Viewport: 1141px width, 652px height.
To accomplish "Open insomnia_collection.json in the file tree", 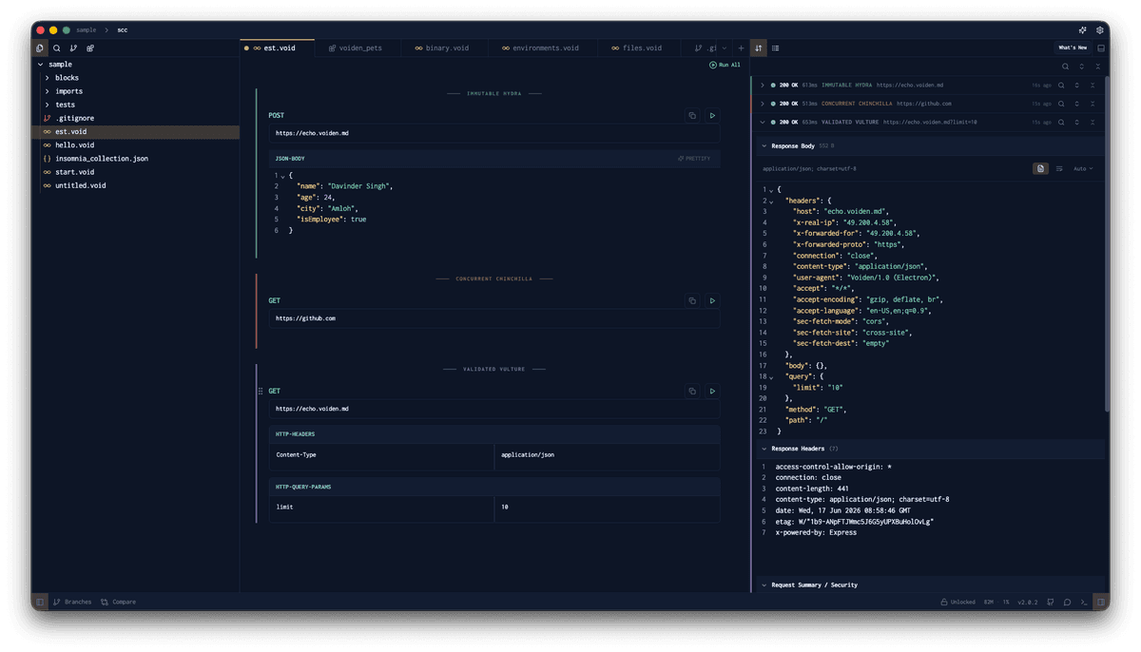I will point(102,159).
